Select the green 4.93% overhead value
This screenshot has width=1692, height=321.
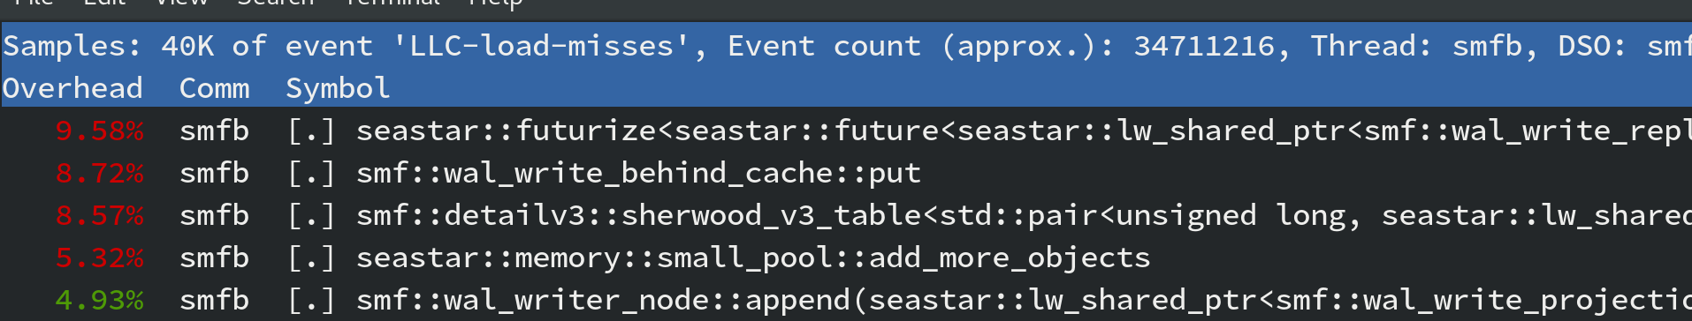tap(99, 300)
